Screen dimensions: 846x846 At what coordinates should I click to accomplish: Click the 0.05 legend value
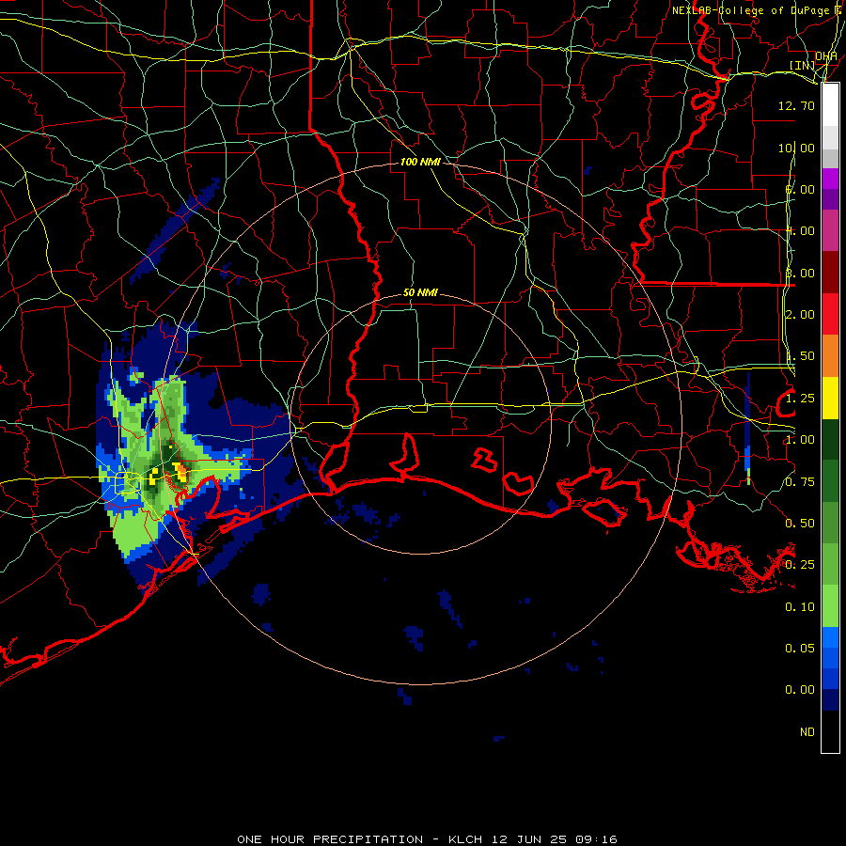coord(800,648)
